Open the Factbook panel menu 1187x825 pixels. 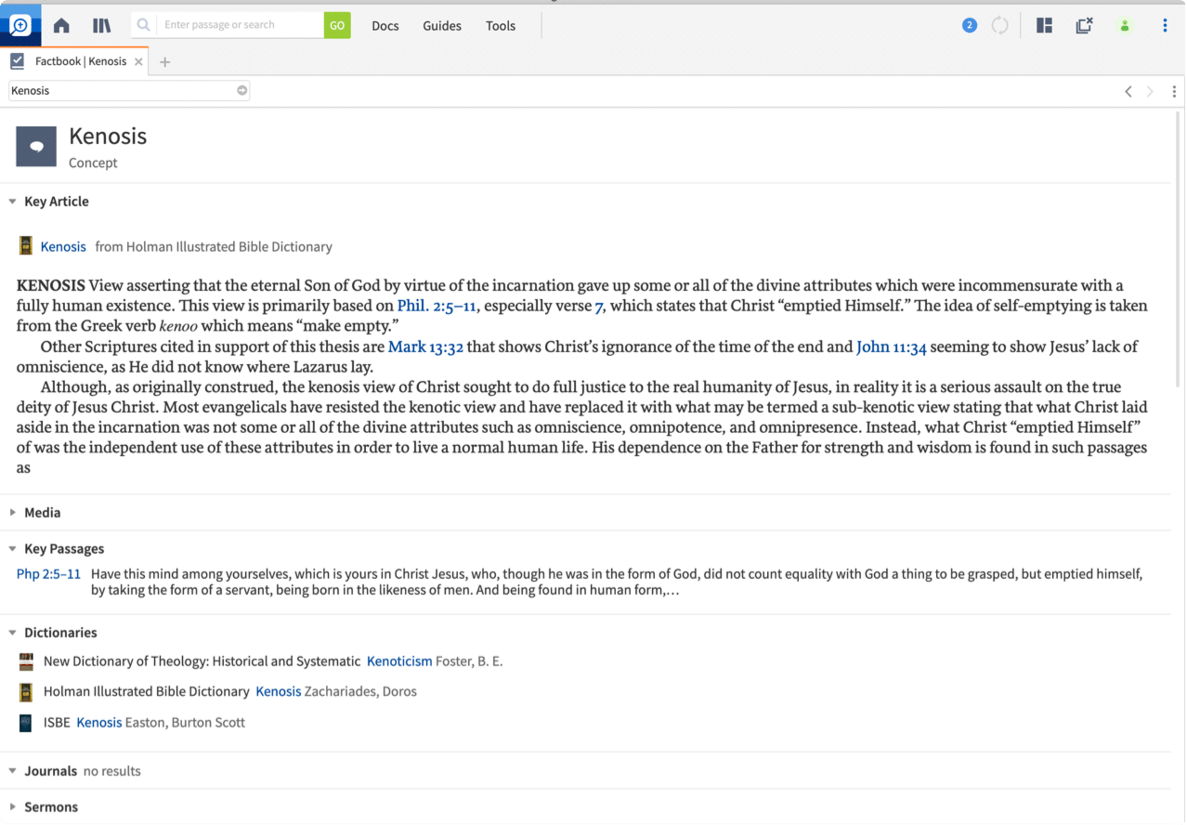(1174, 91)
